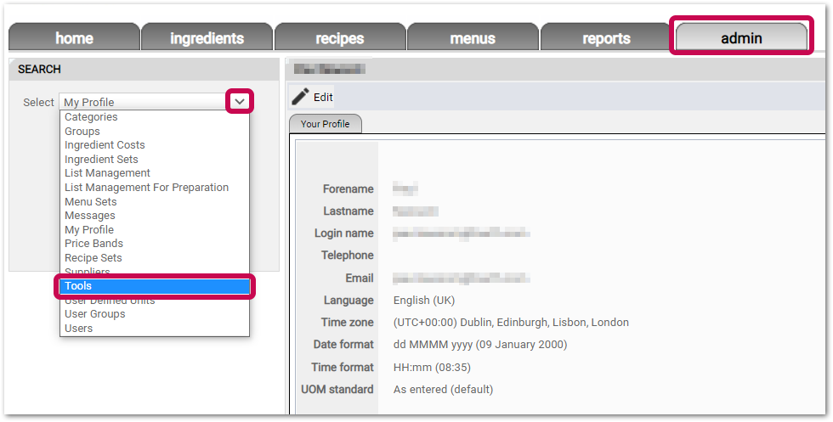833x422 pixels.
Task: Click the Time zone value Dublin, Edinburgh
Action: 511,322
